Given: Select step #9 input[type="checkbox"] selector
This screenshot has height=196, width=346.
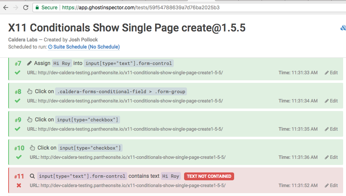Looking at the screenshot, I should (x=88, y=120).
